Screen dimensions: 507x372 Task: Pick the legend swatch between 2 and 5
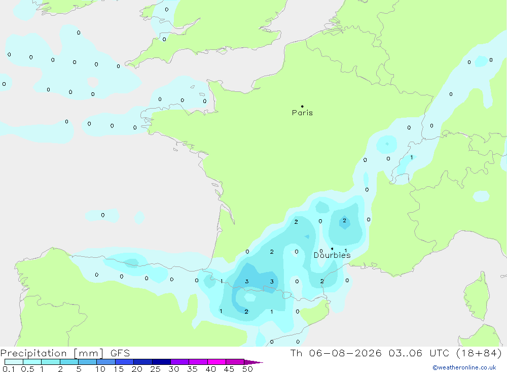coord(69,362)
